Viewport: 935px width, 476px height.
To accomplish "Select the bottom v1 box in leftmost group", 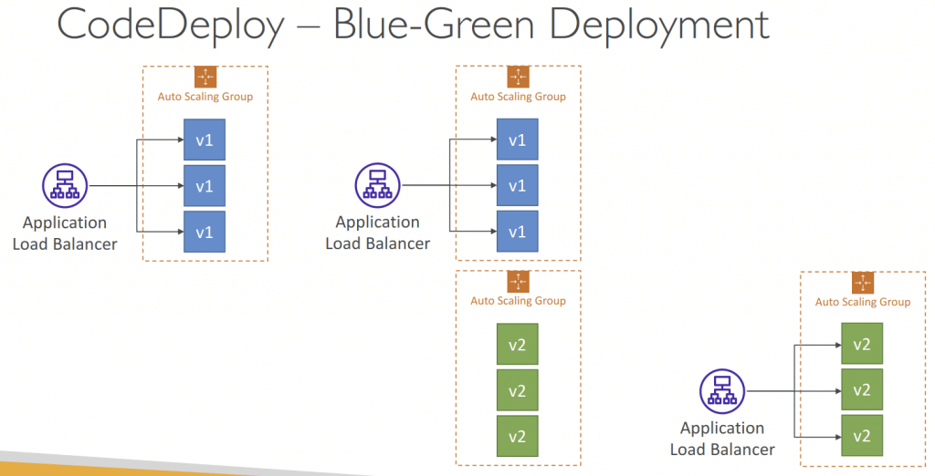I will [x=205, y=231].
